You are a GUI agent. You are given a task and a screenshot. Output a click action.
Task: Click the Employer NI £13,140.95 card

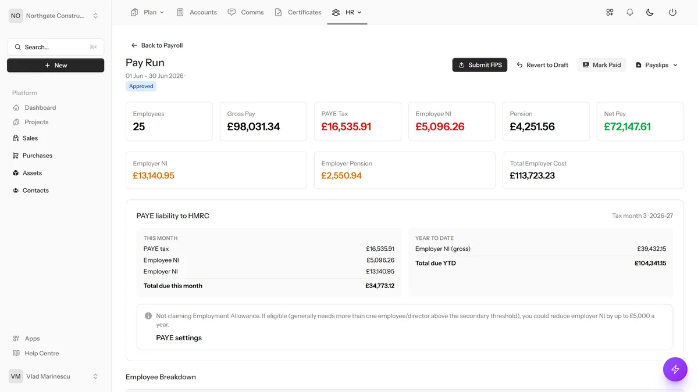pyautogui.click(x=216, y=170)
